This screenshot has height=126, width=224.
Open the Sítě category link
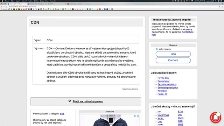pyautogui.click(x=62, y=113)
